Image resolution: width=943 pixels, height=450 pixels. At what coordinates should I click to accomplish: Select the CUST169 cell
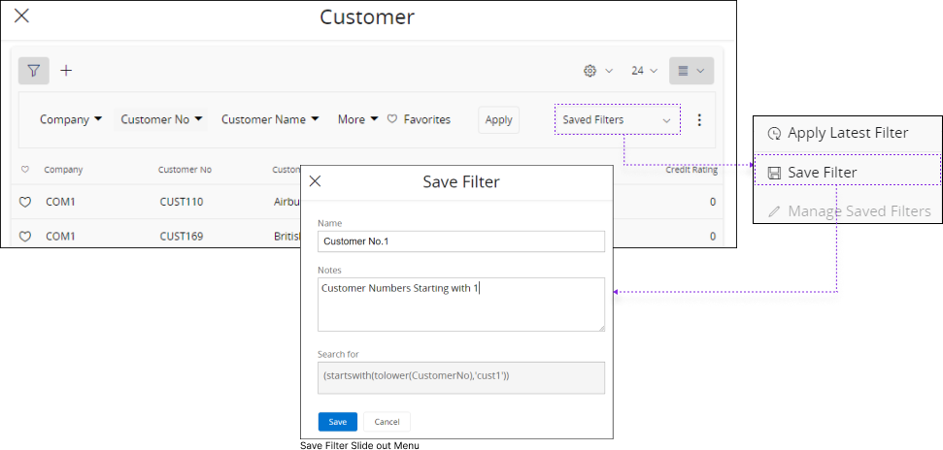coord(182,236)
